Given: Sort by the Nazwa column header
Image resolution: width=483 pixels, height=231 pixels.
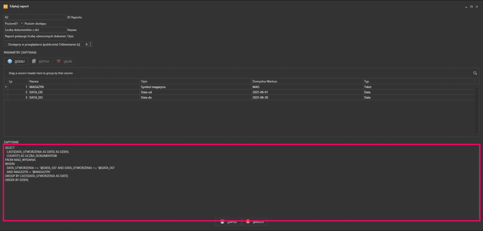Looking at the screenshot, I should (x=84, y=81).
